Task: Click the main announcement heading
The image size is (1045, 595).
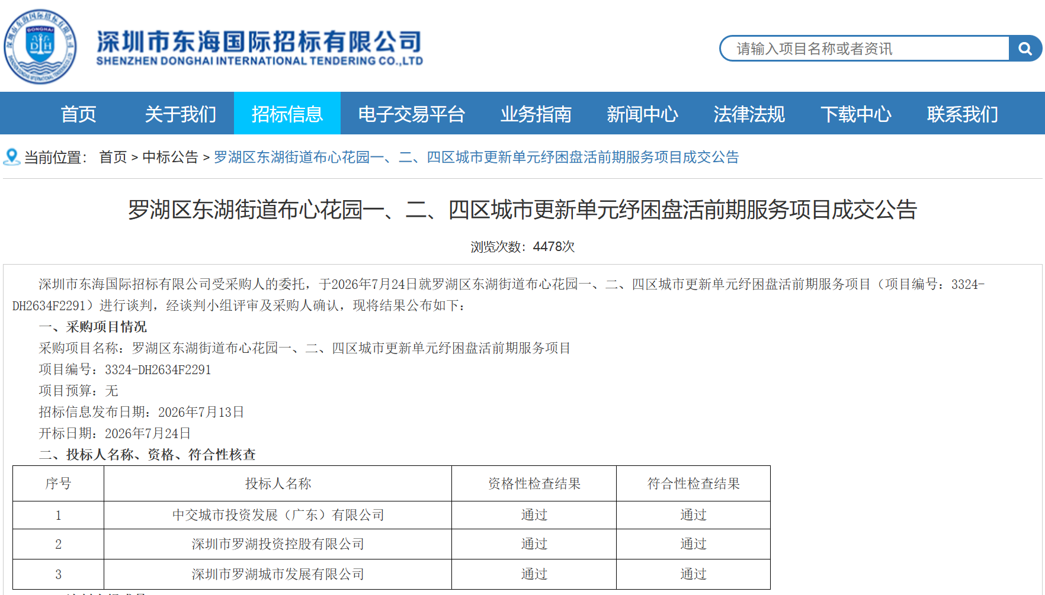Action: click(522, 210)
